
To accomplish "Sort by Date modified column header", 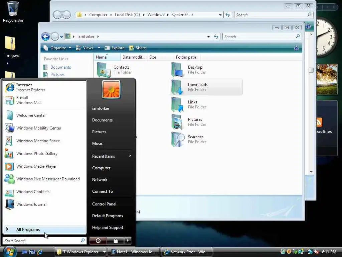I will (134, 57).
